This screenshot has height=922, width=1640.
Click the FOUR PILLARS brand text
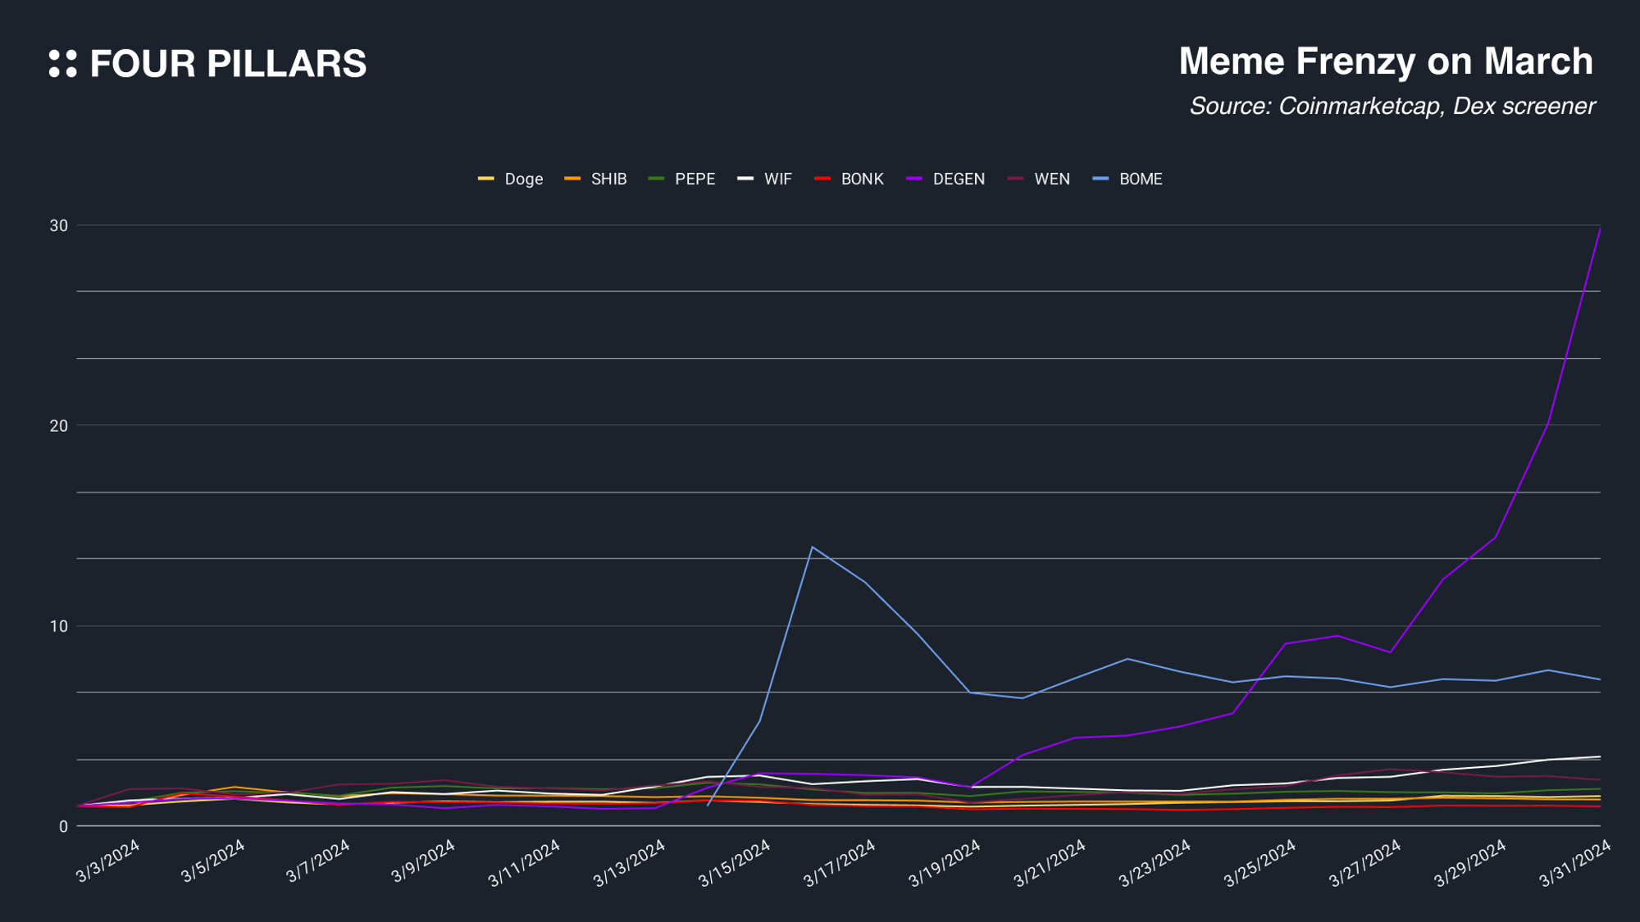(228, 64)
